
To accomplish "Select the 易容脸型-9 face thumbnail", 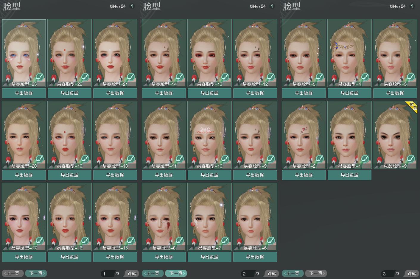I will [255, 135].
